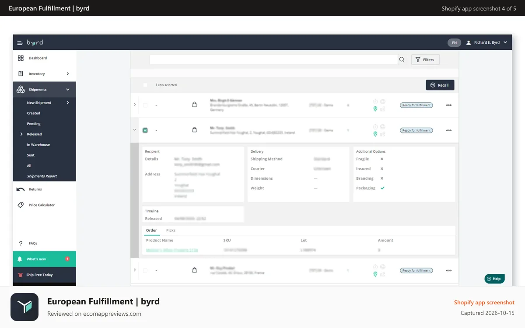
Task: Click the search magnifier icon
Action: 402,60
